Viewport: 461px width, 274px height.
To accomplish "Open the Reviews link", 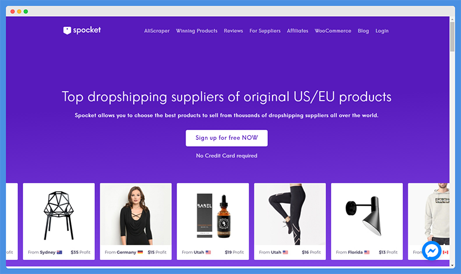I will click(233, 31).
